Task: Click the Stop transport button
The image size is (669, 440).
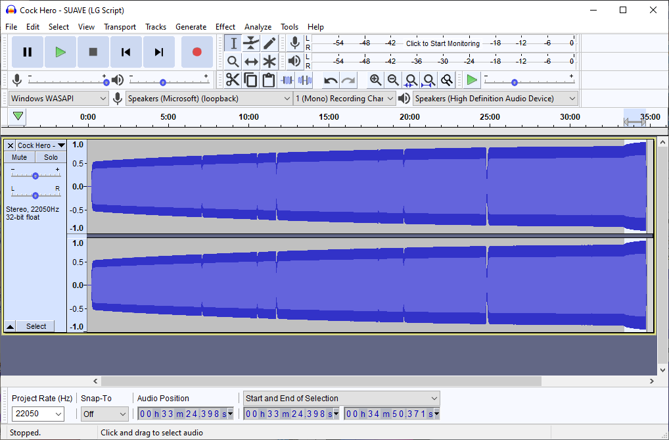Action: pos(93,52)
